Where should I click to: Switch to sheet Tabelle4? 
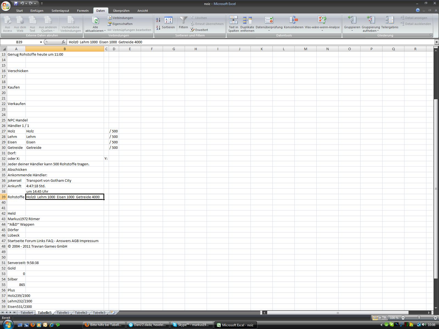27,313
